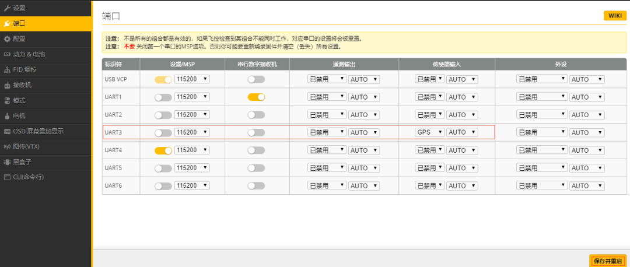Click the 黑盒子 blackbox icon
Viewport: 630px width, 267px height.
(x=7, y=162)
